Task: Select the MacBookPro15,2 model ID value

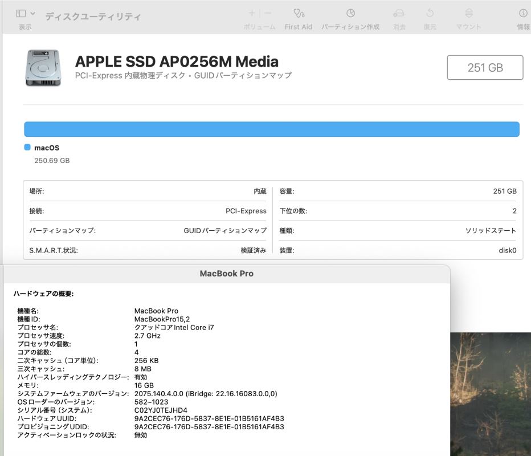Action: click(162, 319)
